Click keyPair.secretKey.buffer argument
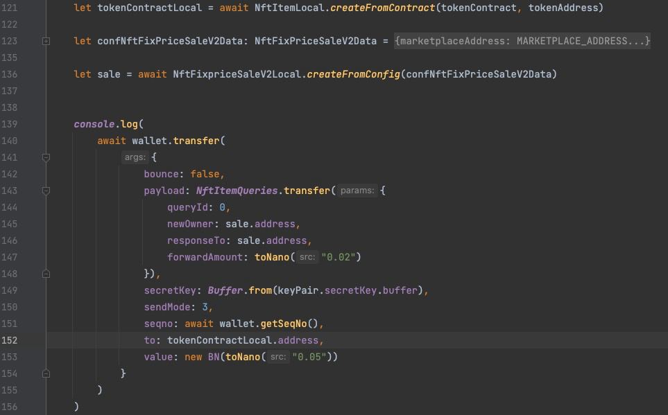668x415 pixels. tap(348, 290)
